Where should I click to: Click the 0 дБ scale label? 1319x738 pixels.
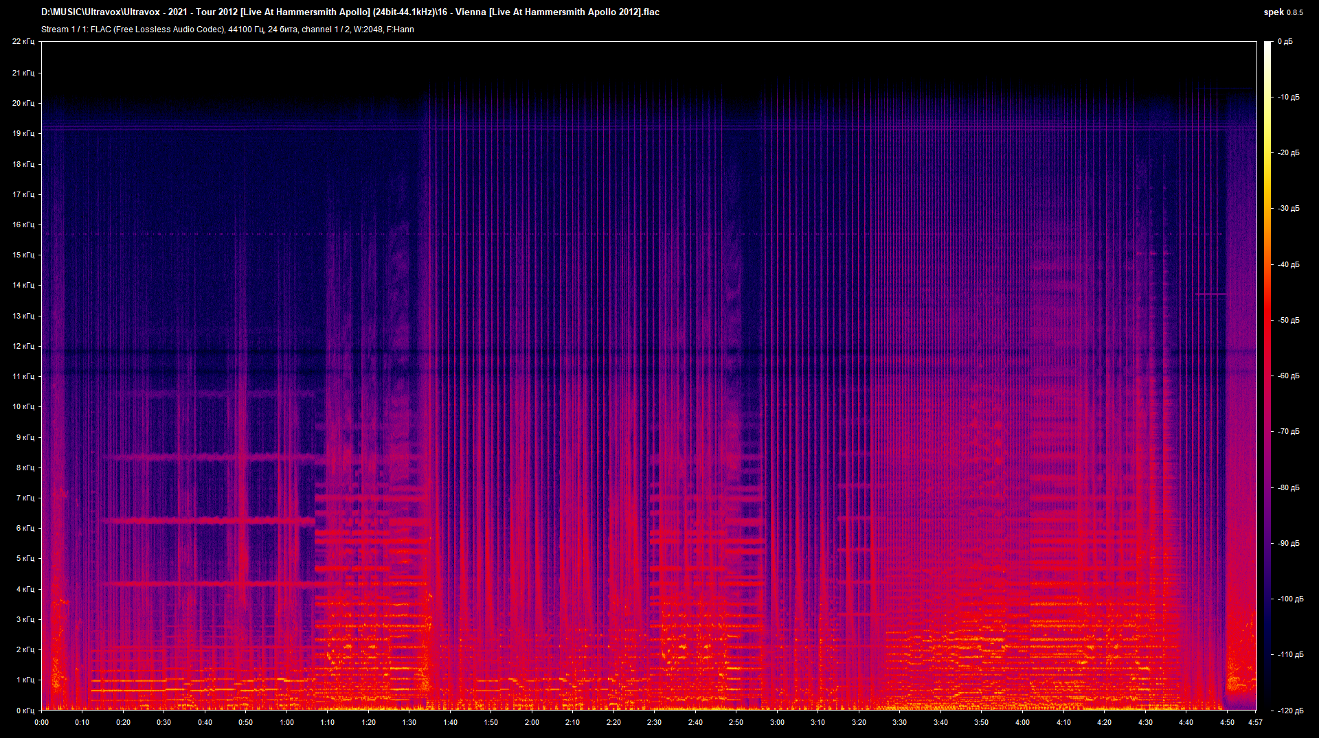pos(1285,42)
